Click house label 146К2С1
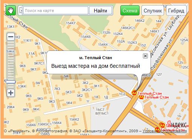The image size is (192, 139). coord(127,28)
